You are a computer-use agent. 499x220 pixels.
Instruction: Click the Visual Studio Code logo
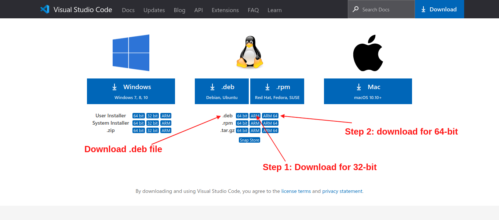click(44, 9)
